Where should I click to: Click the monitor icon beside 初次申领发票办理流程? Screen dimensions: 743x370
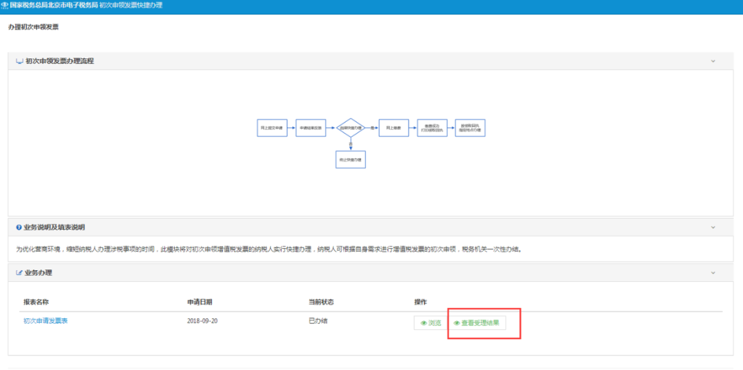point(19,61)
